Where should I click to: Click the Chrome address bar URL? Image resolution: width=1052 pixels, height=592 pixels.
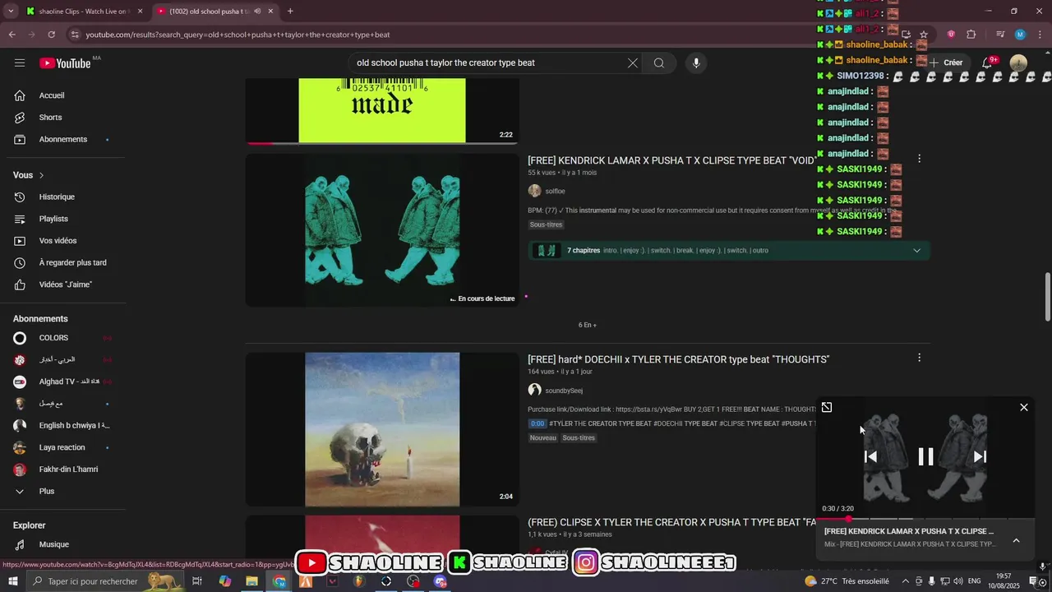(x=238, y=35)
